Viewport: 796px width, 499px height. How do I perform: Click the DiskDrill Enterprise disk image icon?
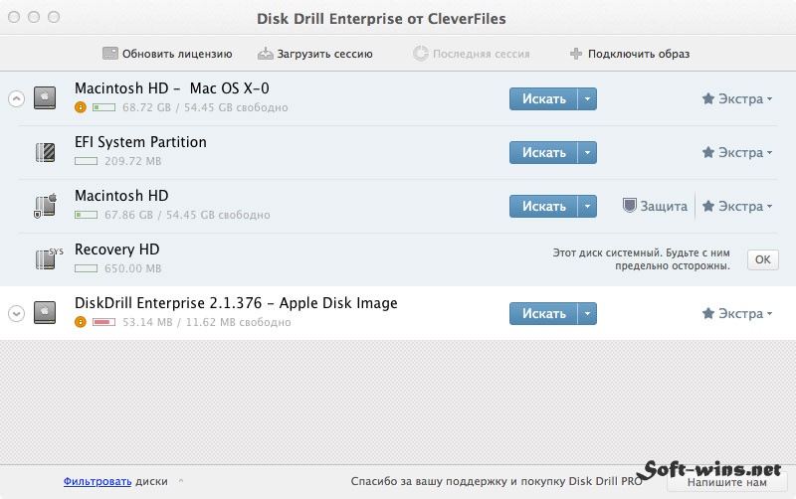point(45,312)
